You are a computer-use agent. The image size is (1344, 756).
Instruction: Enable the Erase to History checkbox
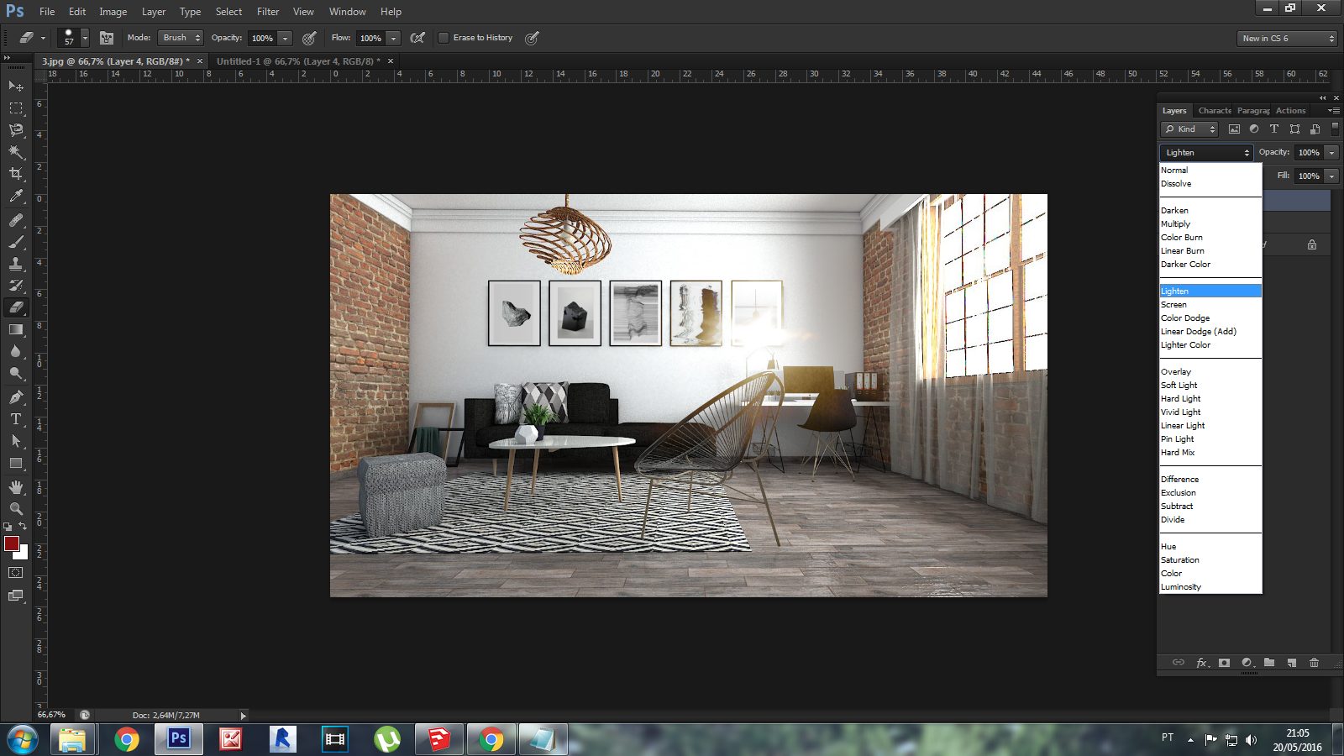(x=444, y=38)
